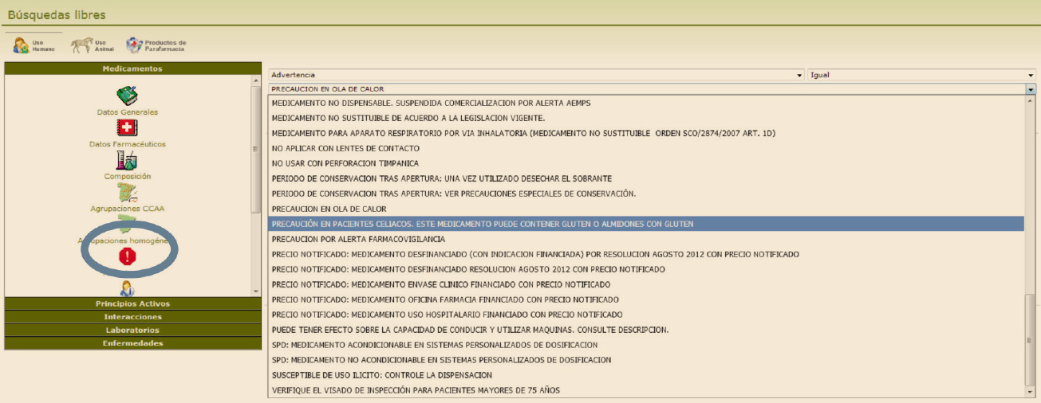Screen dimensions: 1041x403
Task: Pick NO USAR CON PERFORACION TIMPANICA option
Action: coord(345,163)
